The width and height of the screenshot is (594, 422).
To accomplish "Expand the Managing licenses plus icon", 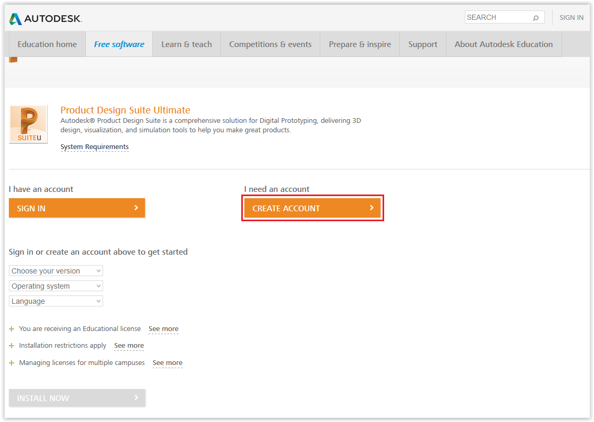I will tap(12, 362).
